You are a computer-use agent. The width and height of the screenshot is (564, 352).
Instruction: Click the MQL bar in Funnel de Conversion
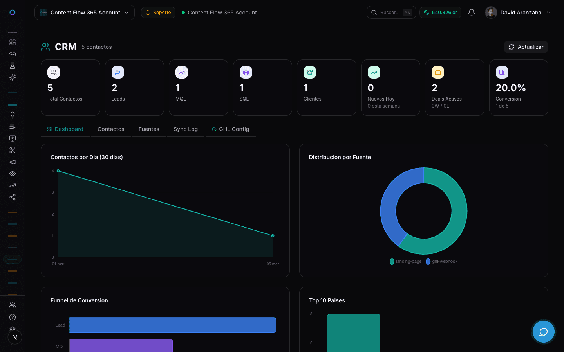pyautogui.click(x=121, y=345)
